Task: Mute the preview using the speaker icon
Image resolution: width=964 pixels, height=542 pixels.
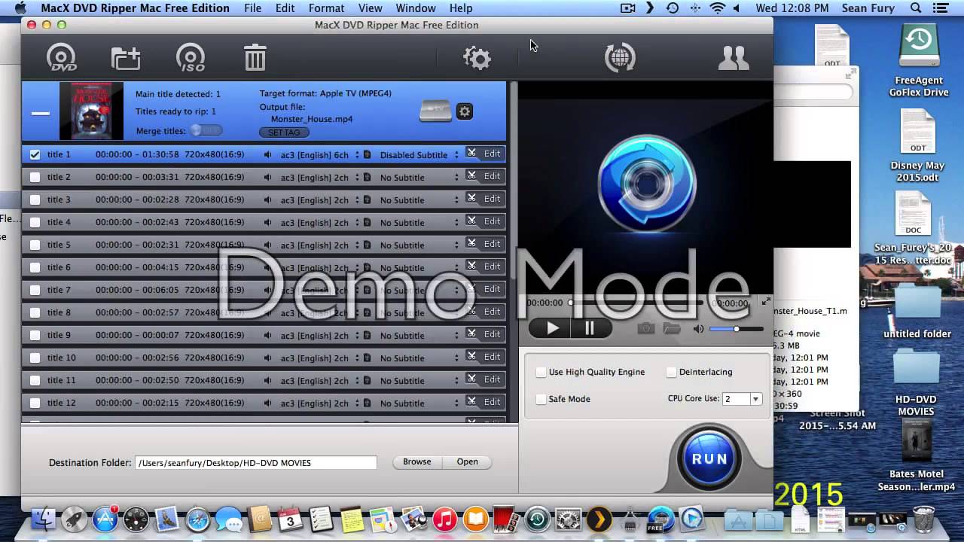Action: pos(698,328)
